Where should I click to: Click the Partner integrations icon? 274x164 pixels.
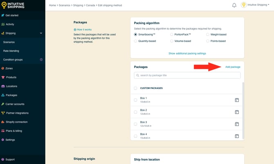click(3, 113)
